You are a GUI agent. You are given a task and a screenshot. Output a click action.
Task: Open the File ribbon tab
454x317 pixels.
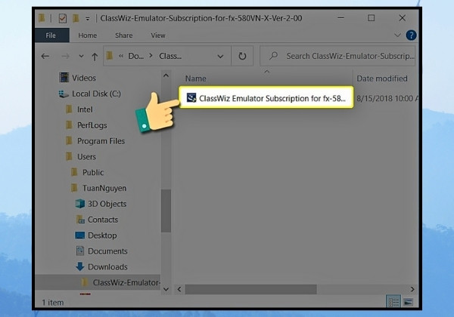(x=51, y=35)
